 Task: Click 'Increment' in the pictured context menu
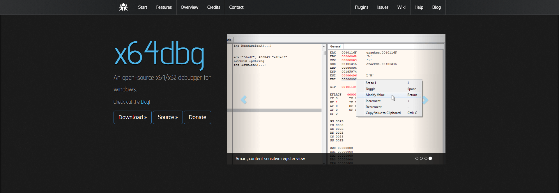tap(389, 101)
